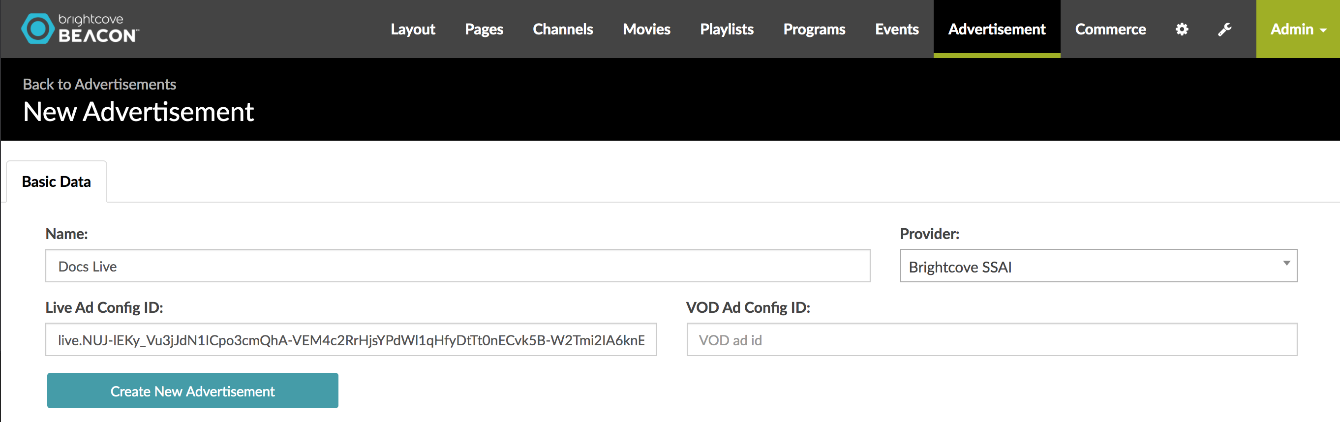Click into the VOD Ad Config ID field
The image size is (1340, 422).
(x=992, y=340)
